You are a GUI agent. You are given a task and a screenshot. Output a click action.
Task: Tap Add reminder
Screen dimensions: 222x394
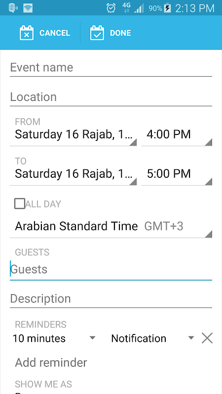pos(51,362)
